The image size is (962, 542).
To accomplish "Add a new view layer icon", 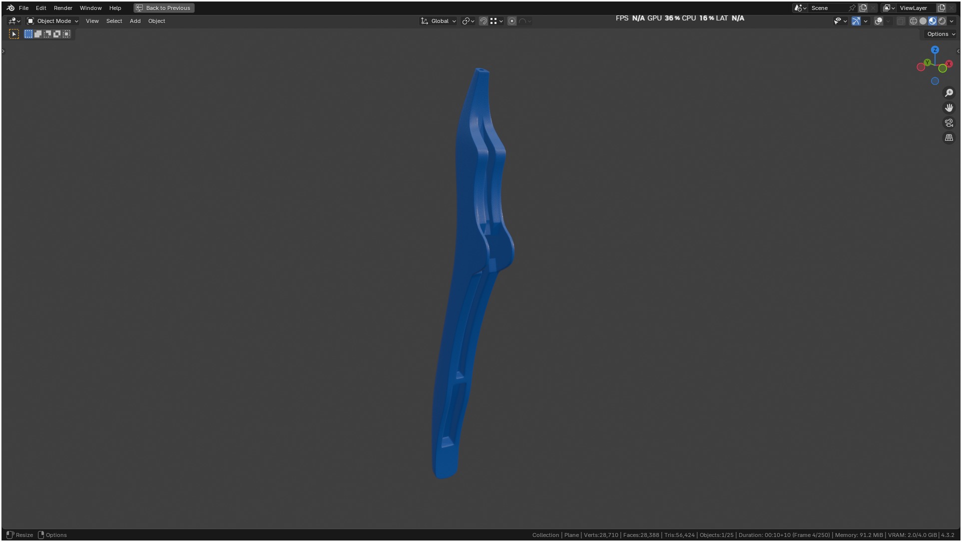I will pyautogui.click(x=942, y=8).
